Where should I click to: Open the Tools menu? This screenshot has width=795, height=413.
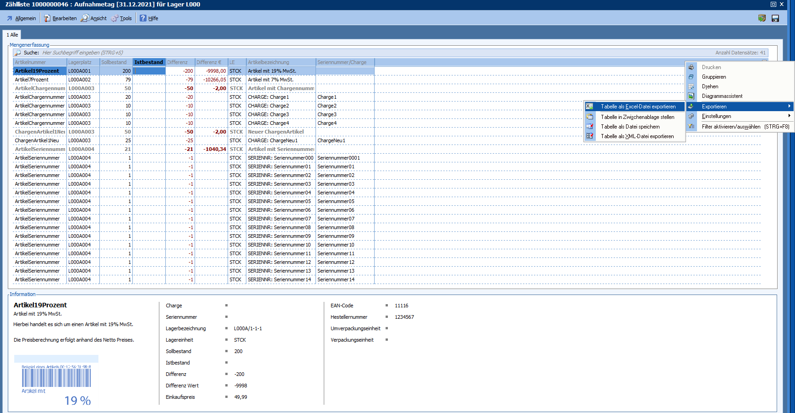pos(121,18)
